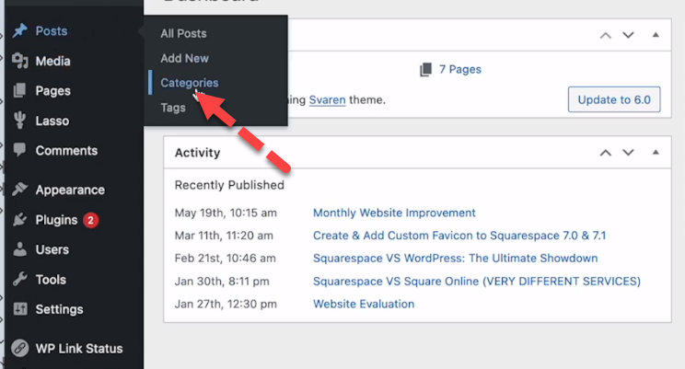Open WP Link Status menu
The image size is (685, 369).
click(x=79, y=349)
